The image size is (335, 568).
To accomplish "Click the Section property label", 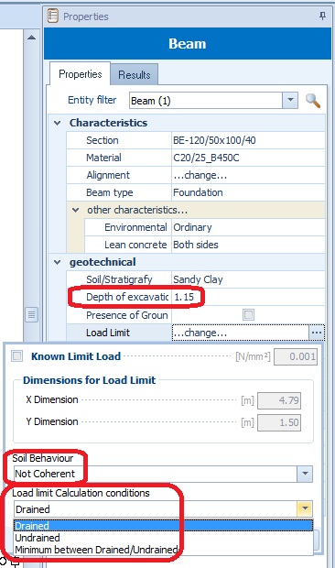I will [x=102, y=140].
